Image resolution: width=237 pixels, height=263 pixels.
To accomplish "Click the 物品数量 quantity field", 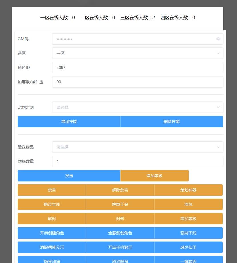I will 137,161.
